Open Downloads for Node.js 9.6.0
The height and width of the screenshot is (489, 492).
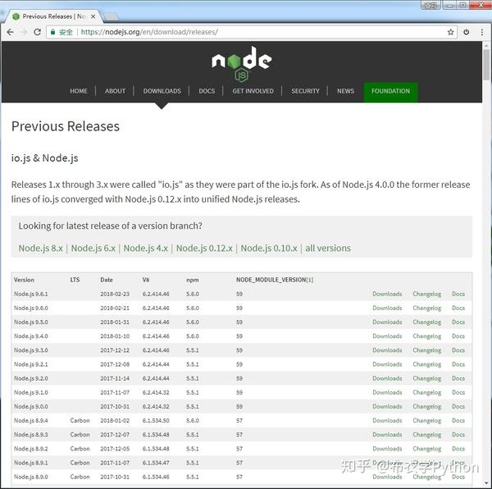pyautogui.click(x=387, y=308)
